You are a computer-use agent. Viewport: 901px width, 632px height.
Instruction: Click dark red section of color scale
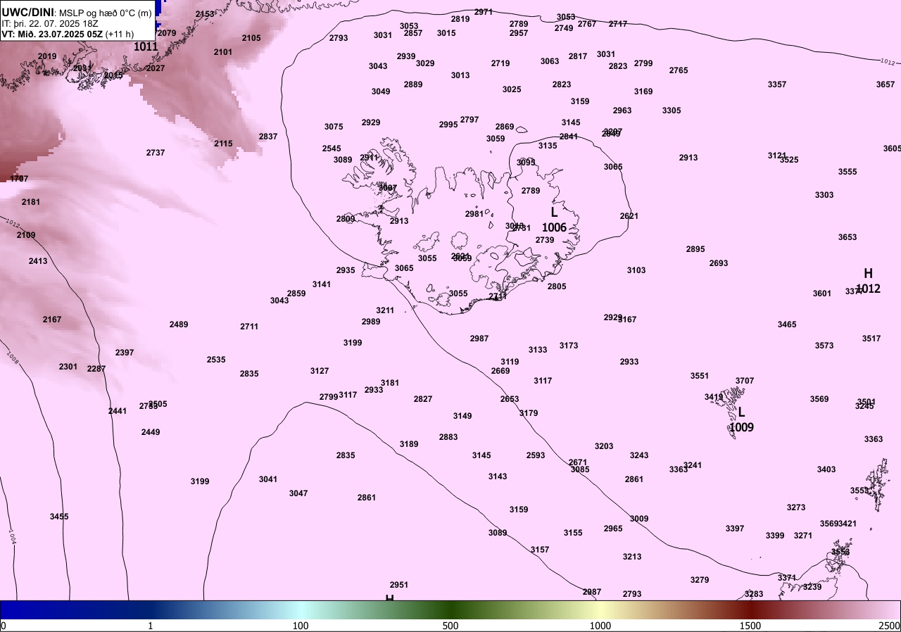coord(750,609)
